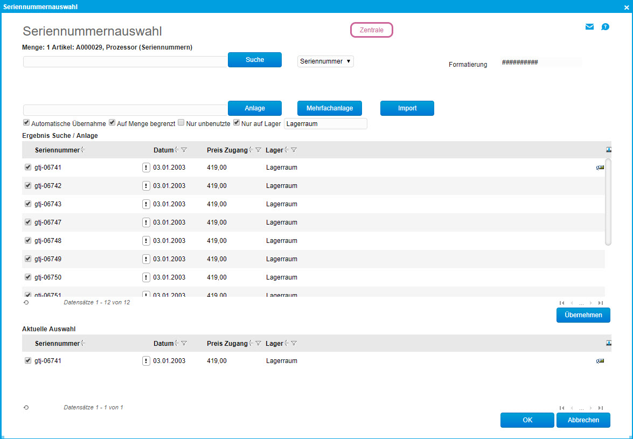Go to last page of results table
Image resolution: width=633 pixels, height=439 pixels.
(x=601, y=303)
